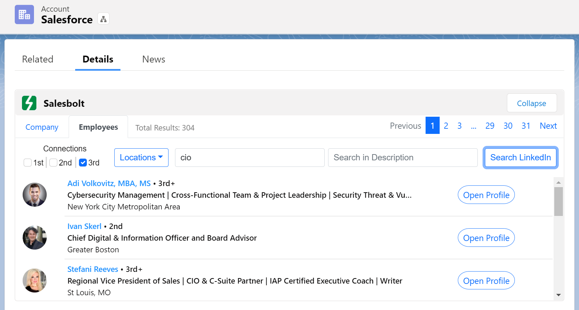Click the Salesbolt lightning logo icon
This screenshot has height=310, width=579.
(x=29, y=103)
